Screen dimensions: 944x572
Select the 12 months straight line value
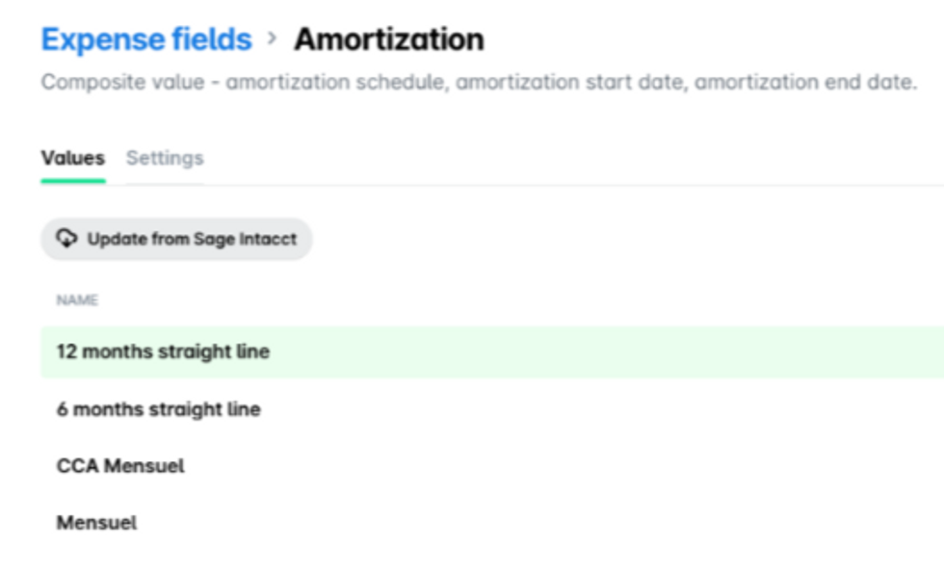coord(163,351)
